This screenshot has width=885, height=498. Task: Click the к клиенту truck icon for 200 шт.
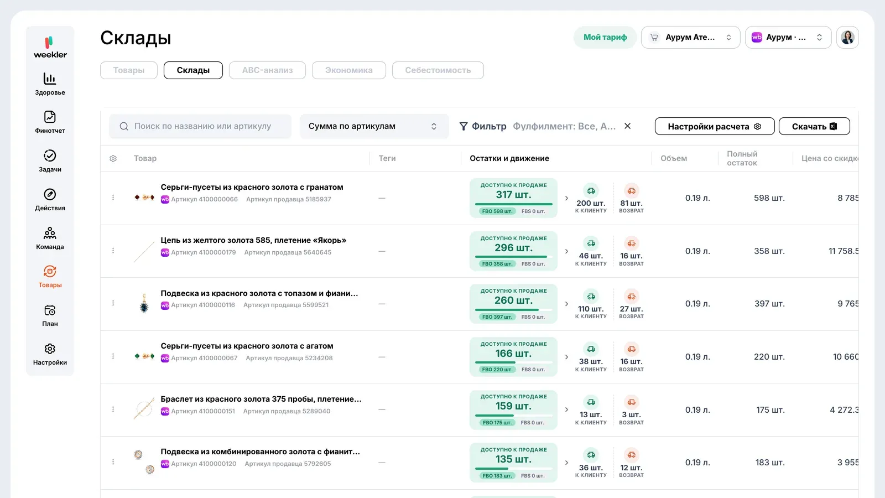591,191
